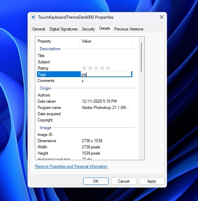Select the Height property label
Viewport: 198px width, 201px height.
(43, 153)
